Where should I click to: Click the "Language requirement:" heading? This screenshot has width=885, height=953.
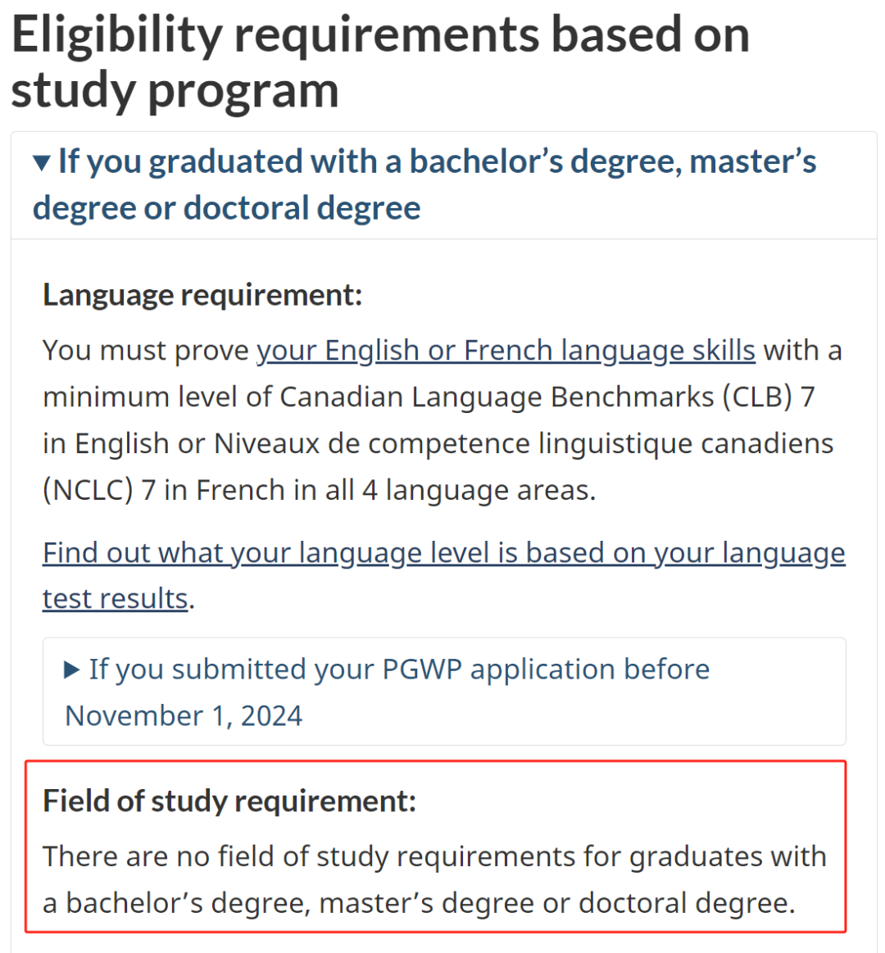tap(202, 295)
